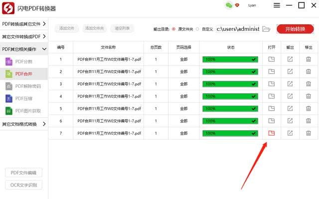This screenshot has width=319, height=199.
Task: Click the output icon for row 5
Action: (290, 108)
